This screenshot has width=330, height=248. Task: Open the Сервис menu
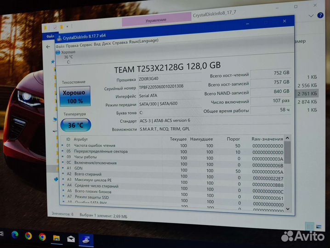point(86,45)
